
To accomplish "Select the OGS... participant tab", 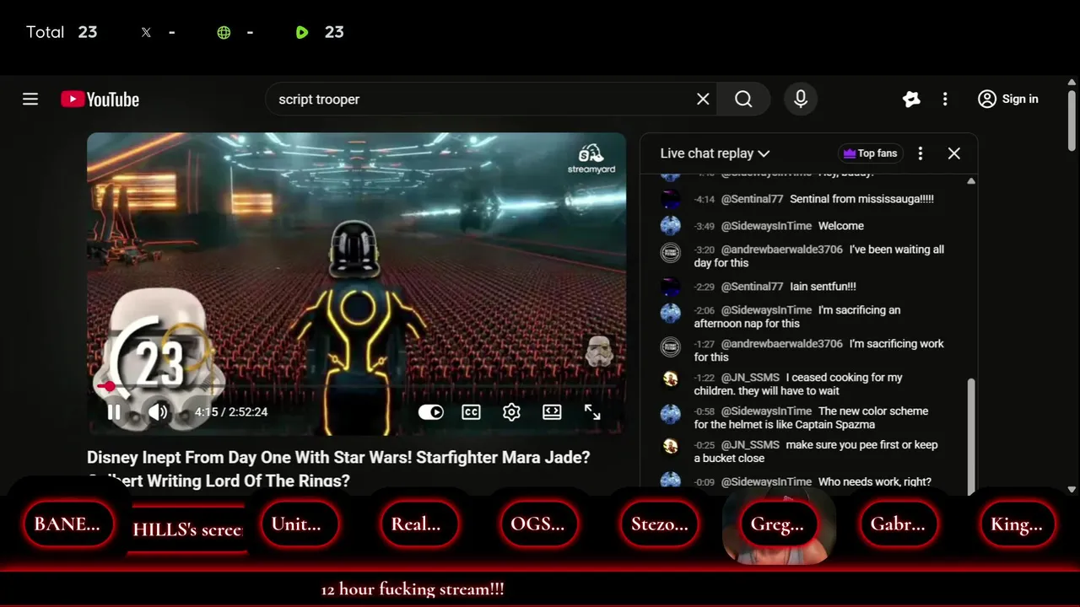I will point(537,524).
